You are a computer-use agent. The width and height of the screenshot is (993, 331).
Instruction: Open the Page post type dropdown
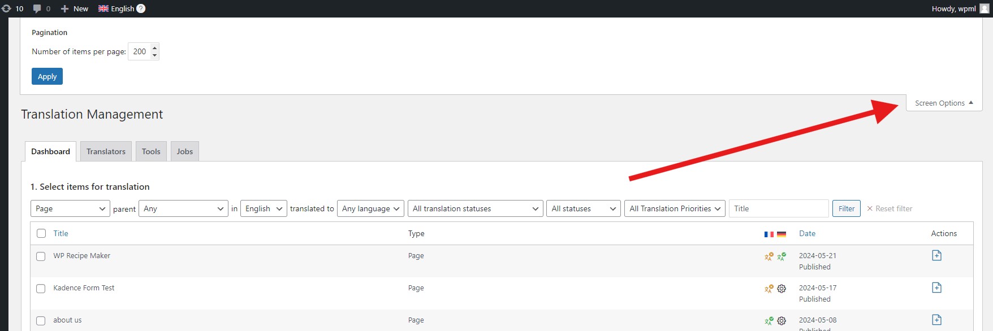(x=70, y=208)
